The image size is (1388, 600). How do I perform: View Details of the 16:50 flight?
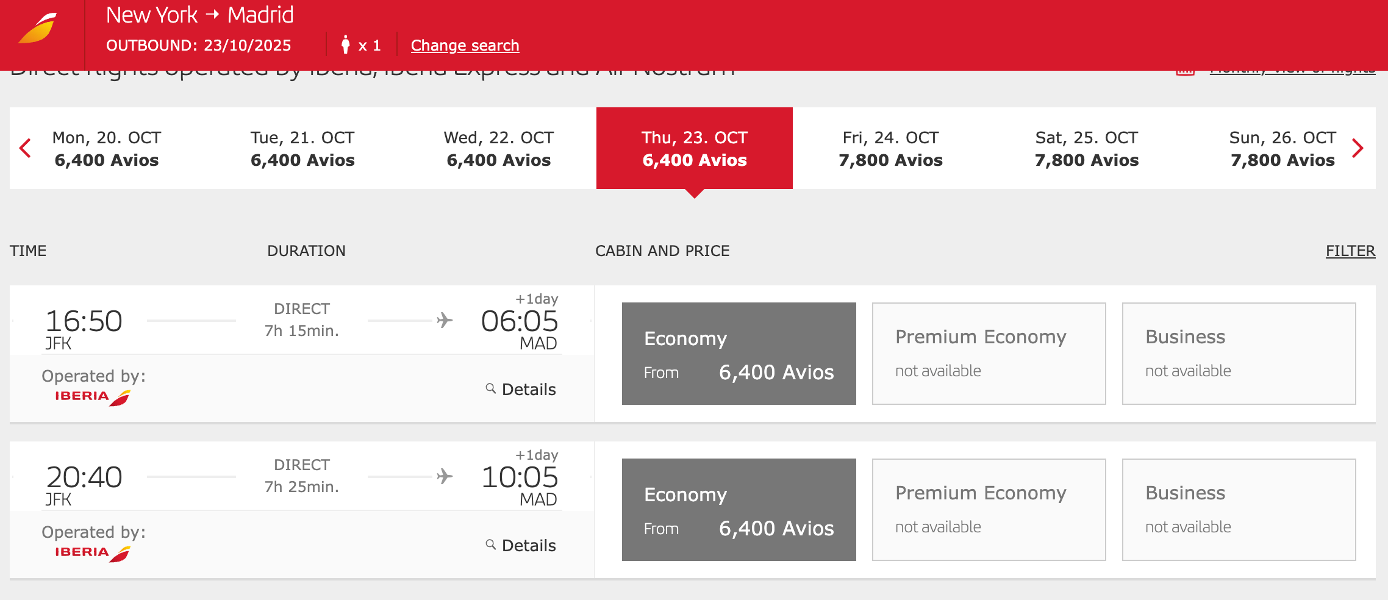(x=528, y=389)
